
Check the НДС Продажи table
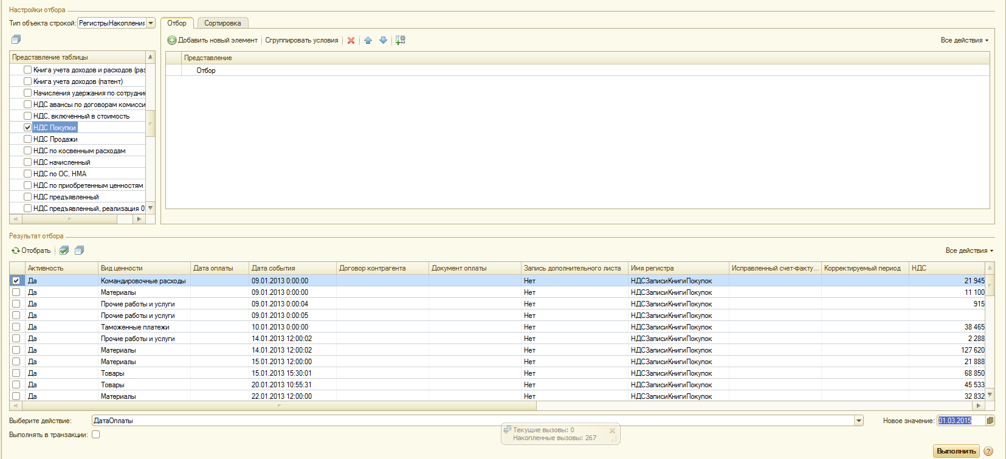pyautogui.click(x=27, y=139)
